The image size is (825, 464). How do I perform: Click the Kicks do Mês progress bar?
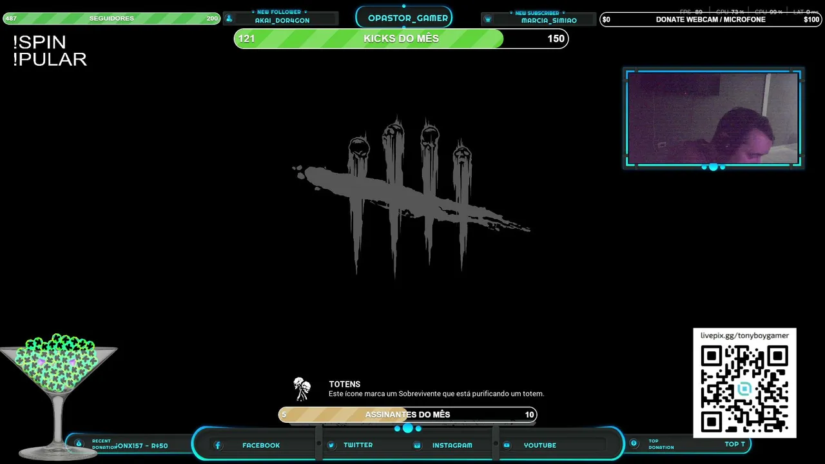click(401, 39)
